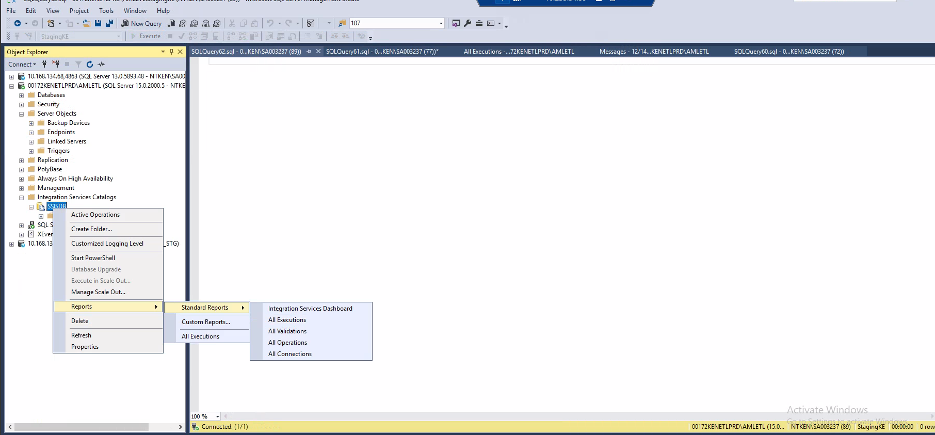
Task: Open the find box dropdown showing 107
Action: point(441,23)
